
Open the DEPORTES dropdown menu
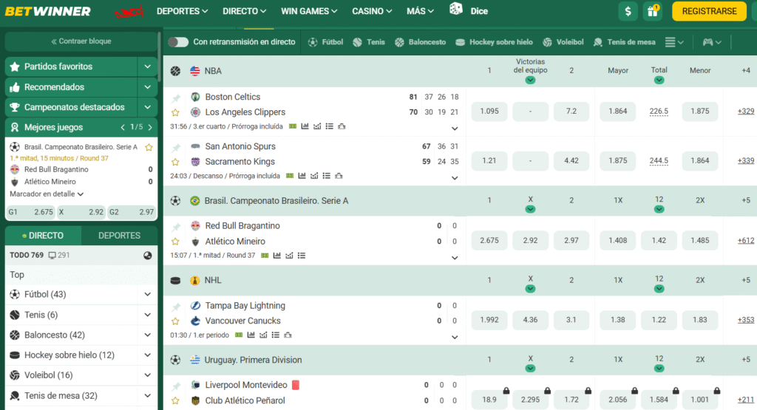click(183, 11)
